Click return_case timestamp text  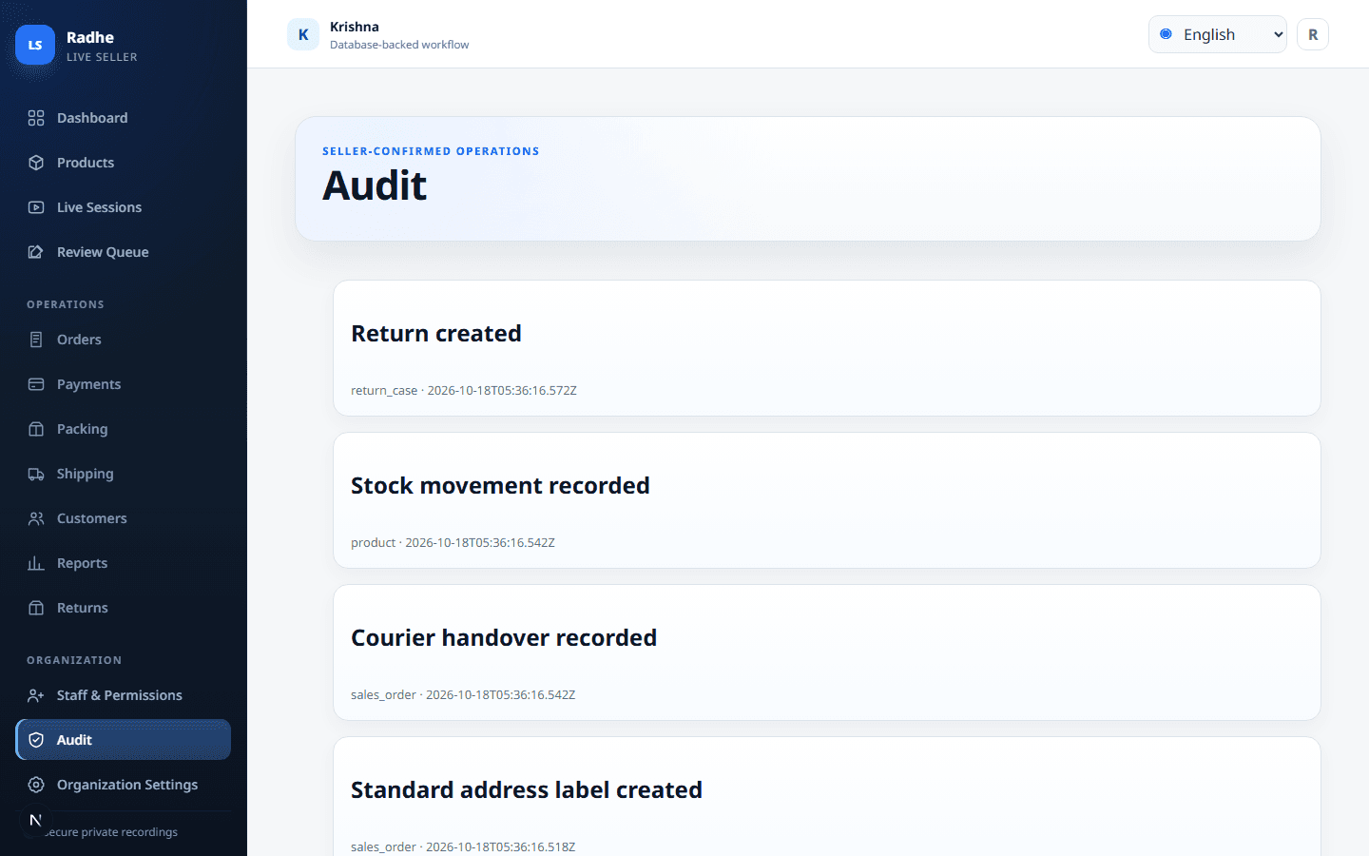464,390
